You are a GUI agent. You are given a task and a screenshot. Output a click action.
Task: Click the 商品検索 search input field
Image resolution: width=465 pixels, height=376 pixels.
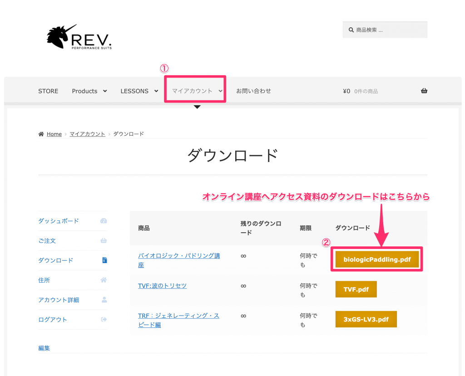coord(388,30)
